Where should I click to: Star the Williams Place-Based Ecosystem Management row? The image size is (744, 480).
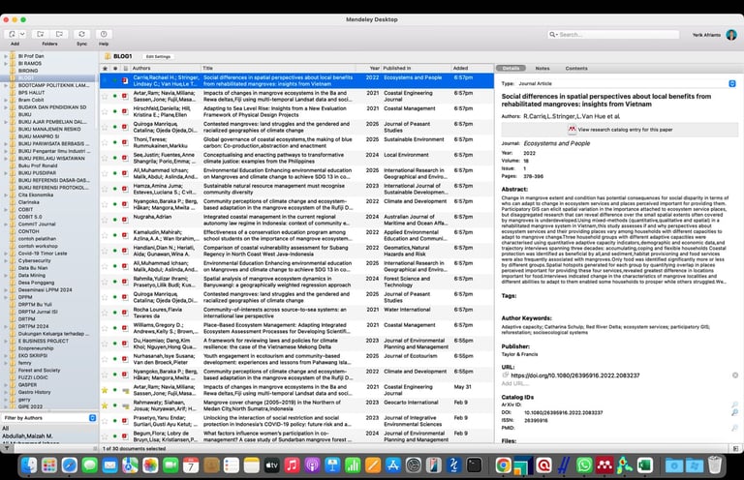(105, 328)
